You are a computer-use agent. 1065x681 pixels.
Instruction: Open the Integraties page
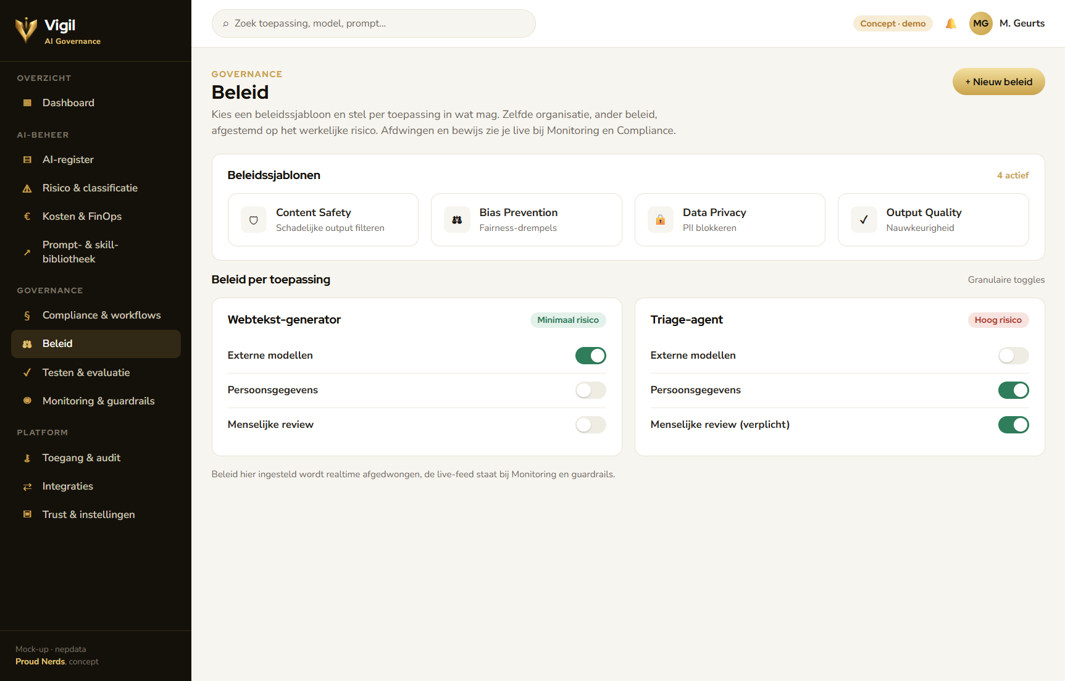96,487
